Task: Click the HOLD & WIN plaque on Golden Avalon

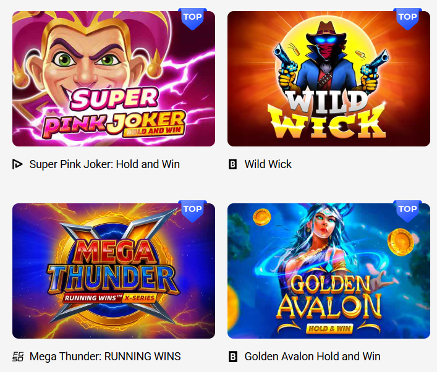Action: pos(329,329)
